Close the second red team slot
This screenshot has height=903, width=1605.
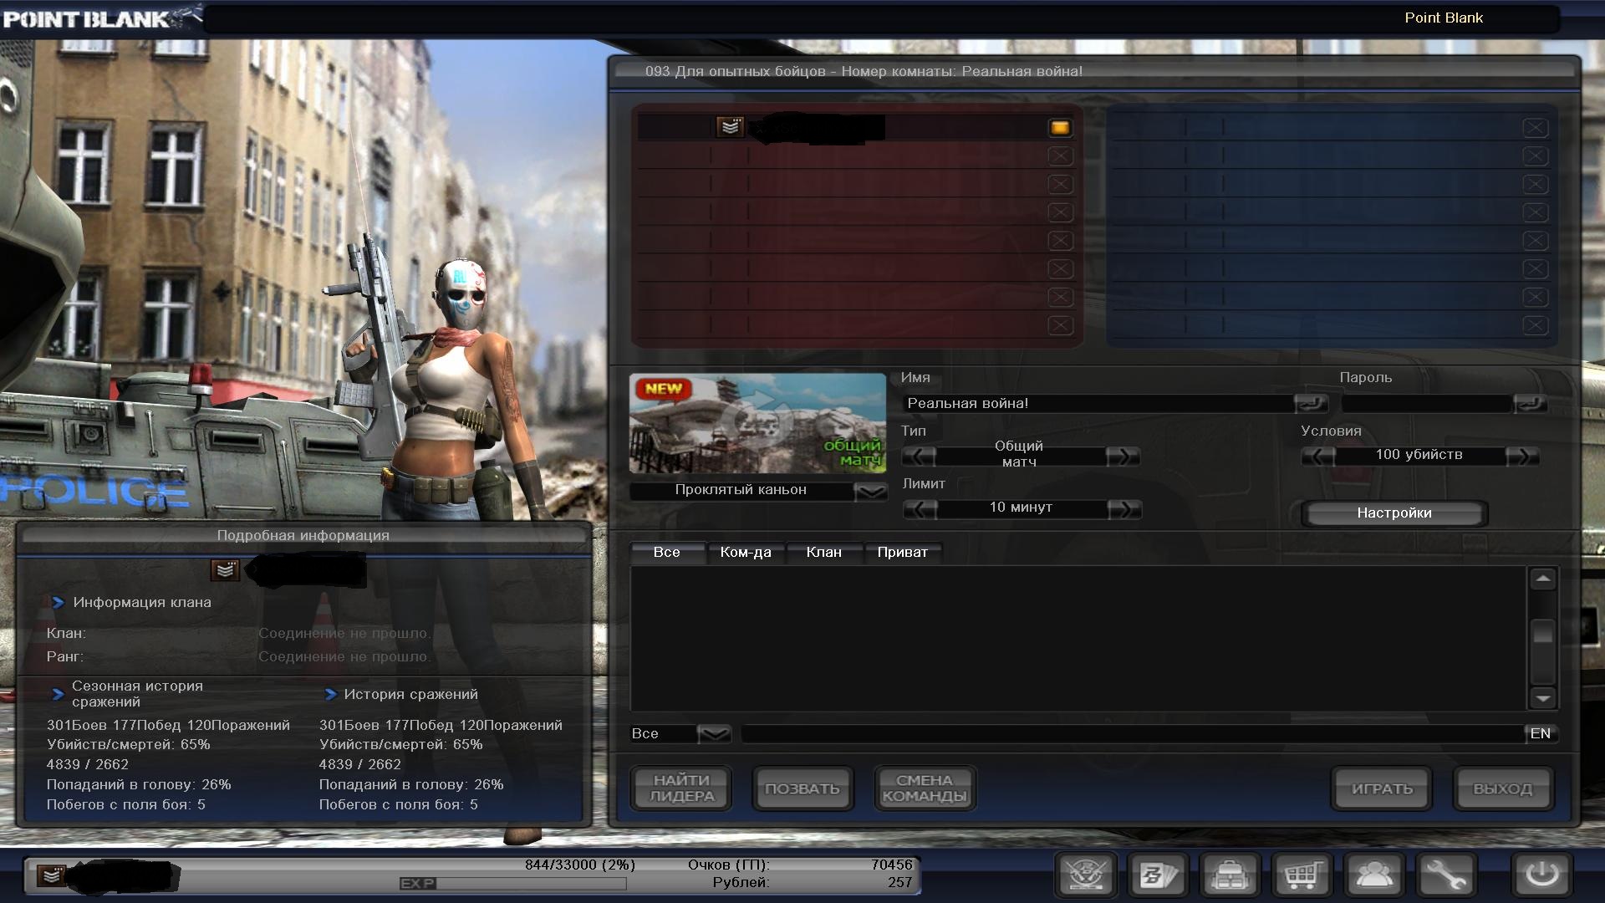pos(1060,156)
